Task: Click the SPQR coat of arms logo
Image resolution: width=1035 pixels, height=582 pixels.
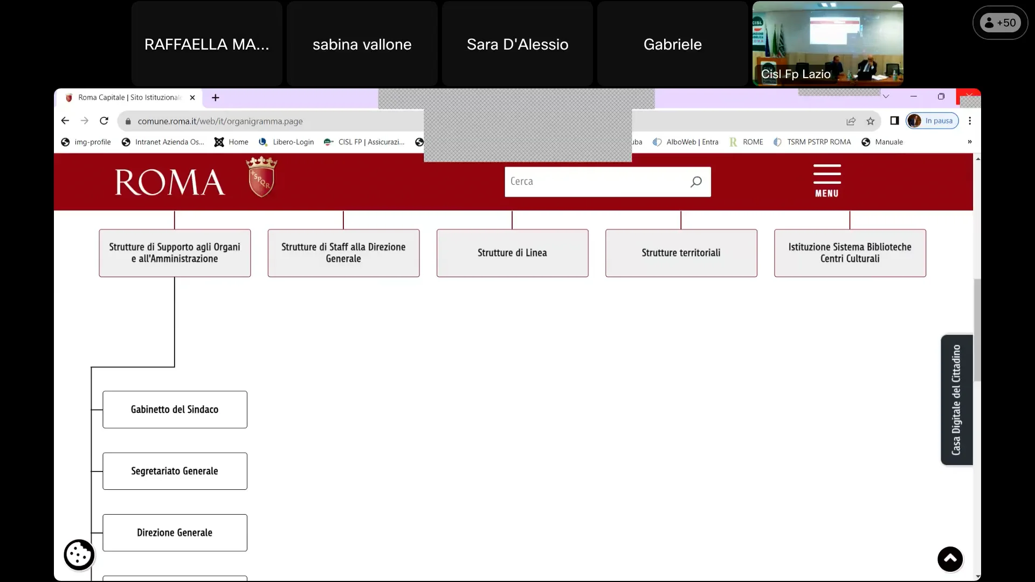Action: (x=261, y=177)
